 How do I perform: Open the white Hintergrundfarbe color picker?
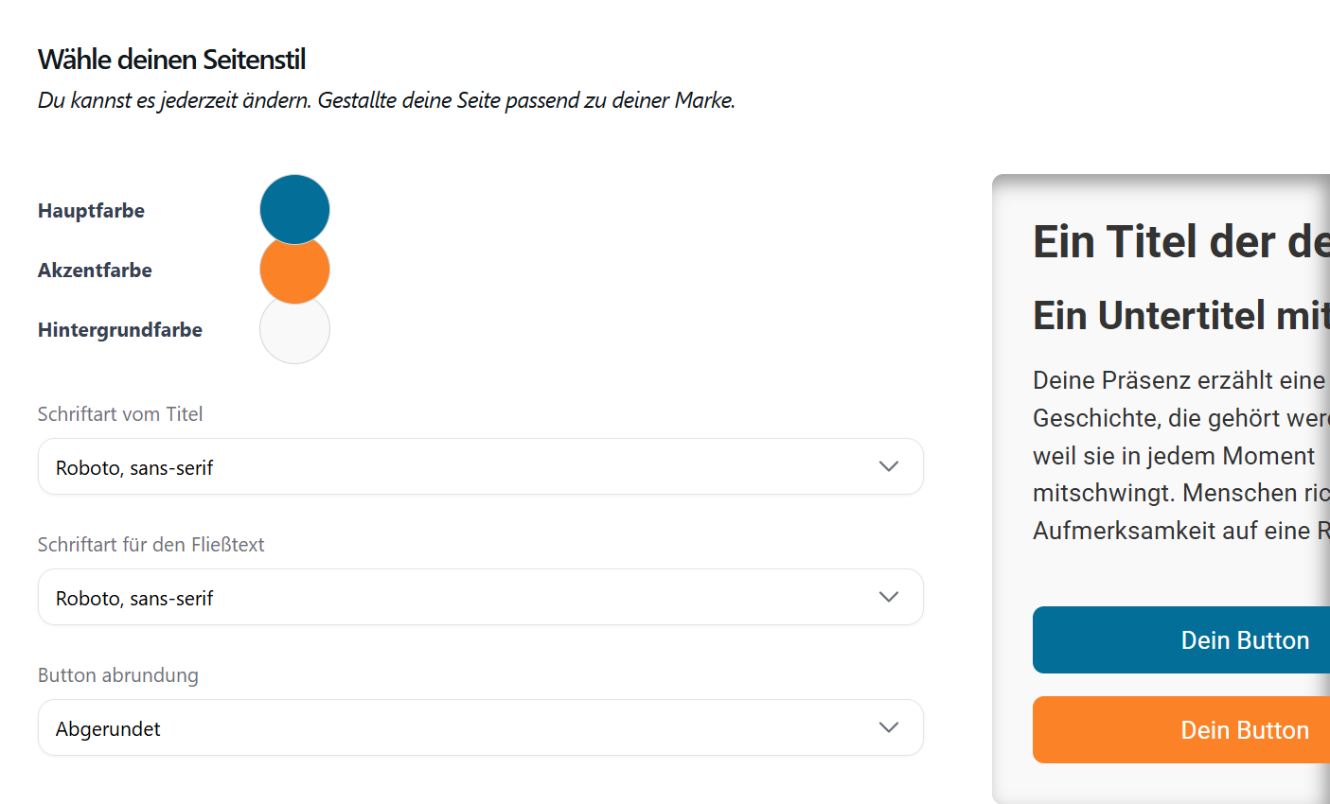click(x=294, y=333)
